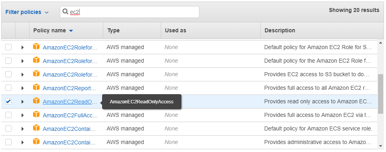Select the checkbox for the AmazonEC2Reports policy
The width and height of the screenshot is (386, 152).
tap(8, 88)
